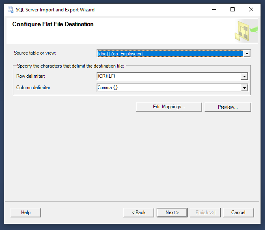Click the 'Row delimiter:' label
Screen dimensions: 265x230
pos(30,76)
